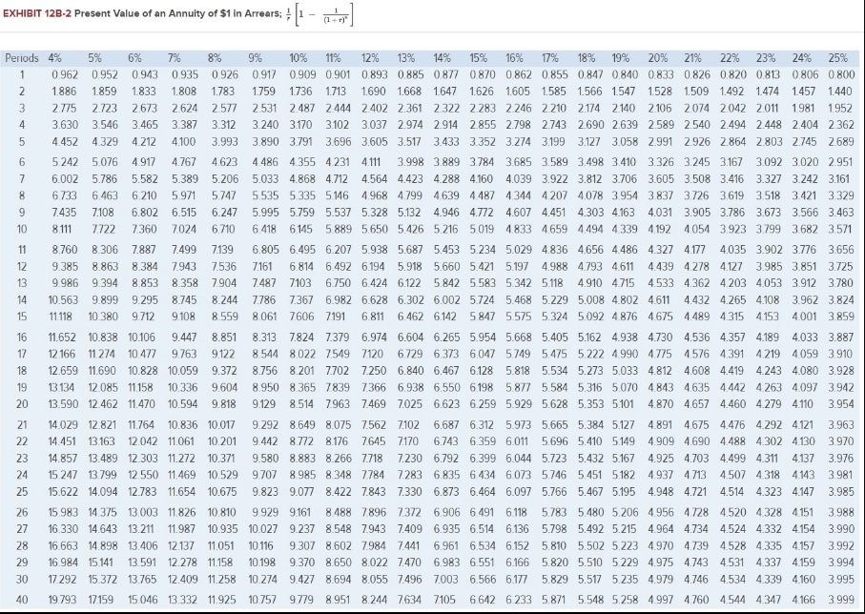The image size is (865, 614).
Task: Click 11.118 in period 15, 4% column
Action: (64, 317)
